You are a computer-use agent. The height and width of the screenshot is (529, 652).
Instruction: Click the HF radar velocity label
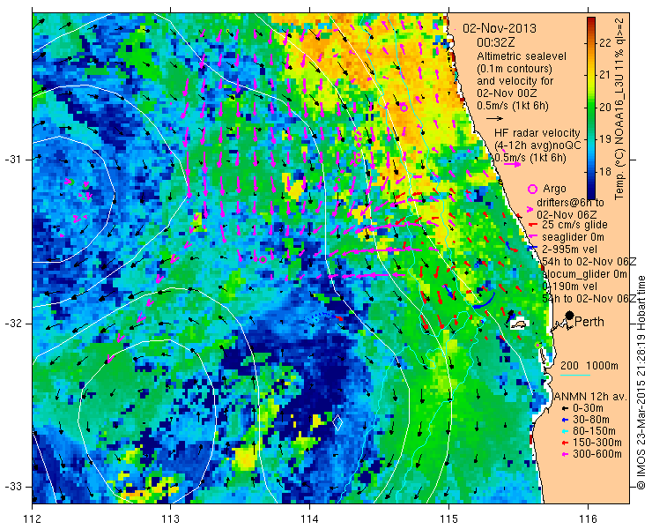[x=537, y=133]
